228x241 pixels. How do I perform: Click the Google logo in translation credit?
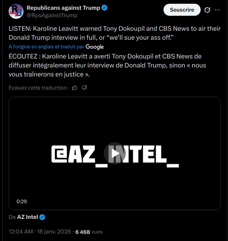(95, 47)
